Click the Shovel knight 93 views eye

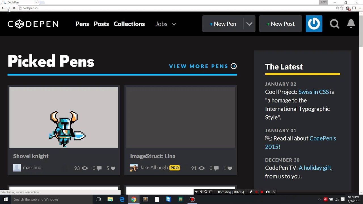point(85,168)
